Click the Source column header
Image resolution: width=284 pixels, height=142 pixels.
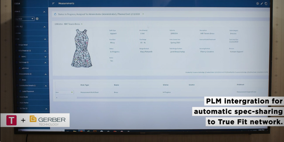coord(191,85)
